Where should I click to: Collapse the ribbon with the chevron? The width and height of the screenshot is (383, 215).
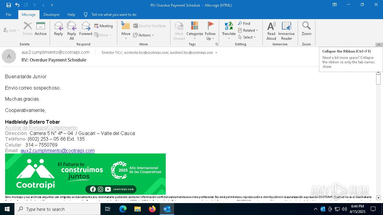379,45
